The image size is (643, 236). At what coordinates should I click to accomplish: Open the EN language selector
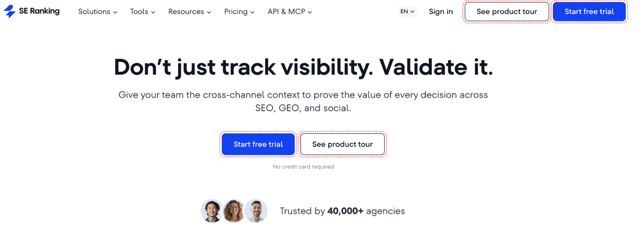[407, 12]
